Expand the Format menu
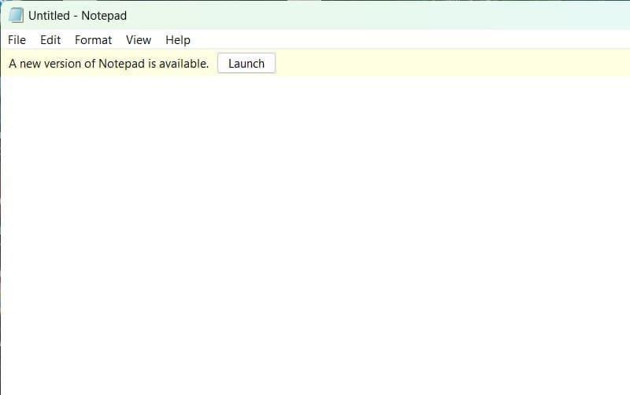The width and height of the screenshot is (630, 395). (x=93, y=40)
